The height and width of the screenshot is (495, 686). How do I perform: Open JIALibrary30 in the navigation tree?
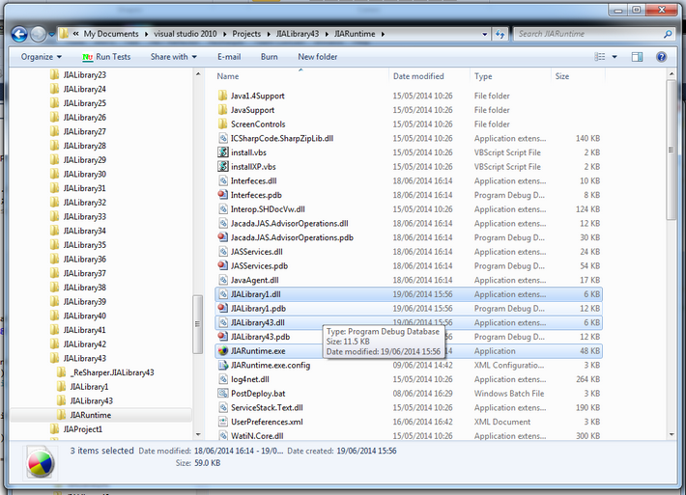(84, 174)
